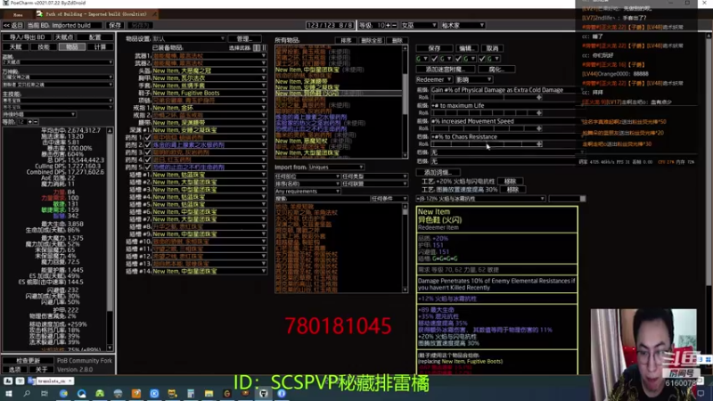Click the << 返回 back button
Viewport: 713px width, 401px height.
pos(12,26)
